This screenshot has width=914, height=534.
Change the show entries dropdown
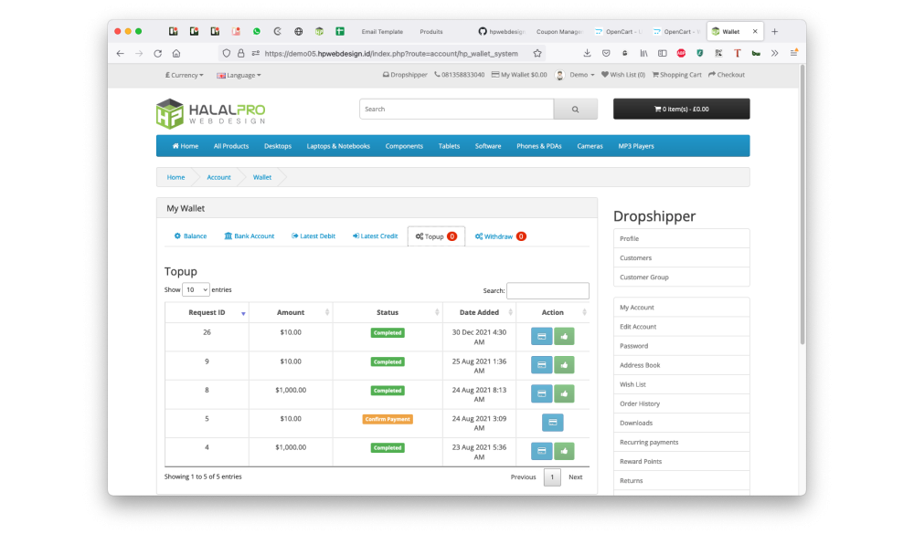point(196,289)
